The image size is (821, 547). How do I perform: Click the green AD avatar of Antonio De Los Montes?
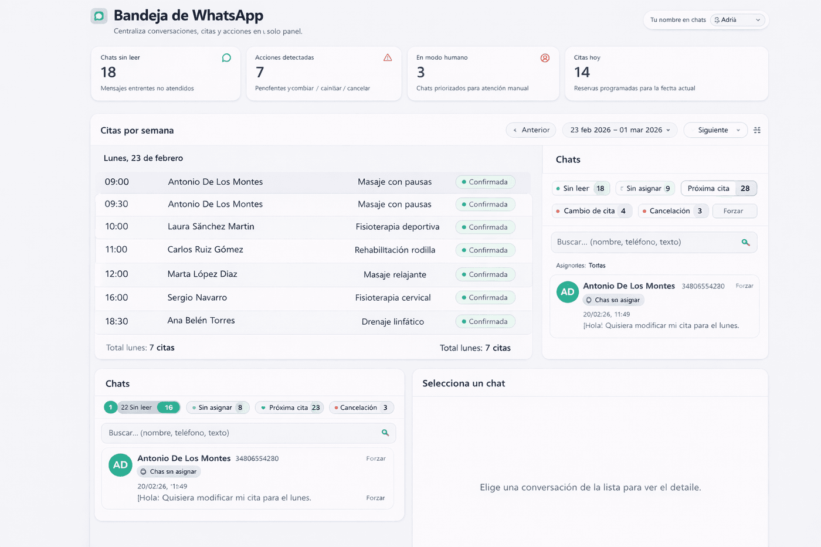(x=567, y=292)
